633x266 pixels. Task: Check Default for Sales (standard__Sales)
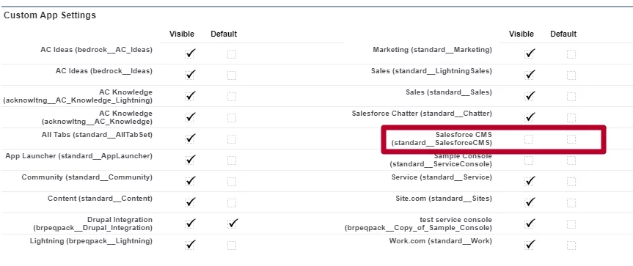click(x=571, y=97)
